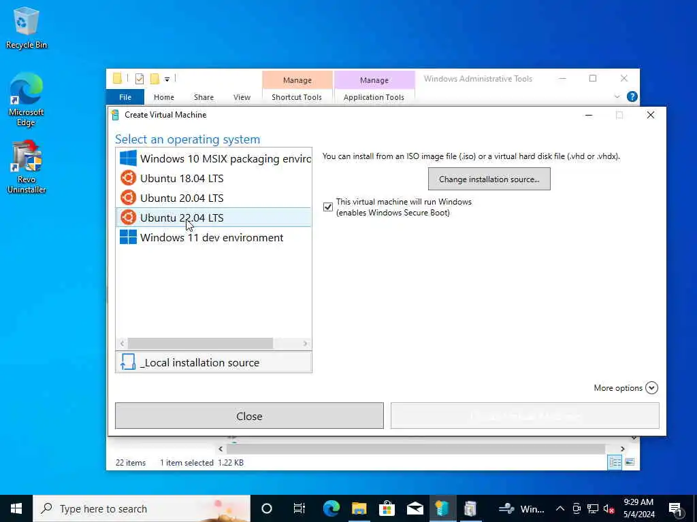Viewport: 697px width, 522px height.
Task: Click New folder icon in Explorer quick access toolbar
Action: tap(155, 79)
